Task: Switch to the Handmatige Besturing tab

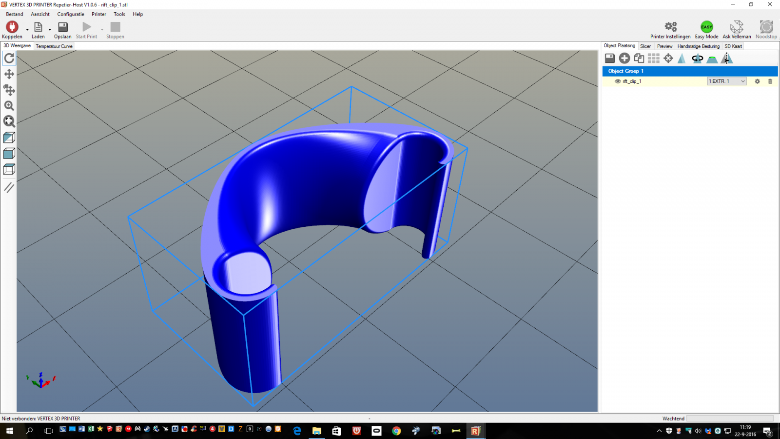Action: [x=699, y=46]
